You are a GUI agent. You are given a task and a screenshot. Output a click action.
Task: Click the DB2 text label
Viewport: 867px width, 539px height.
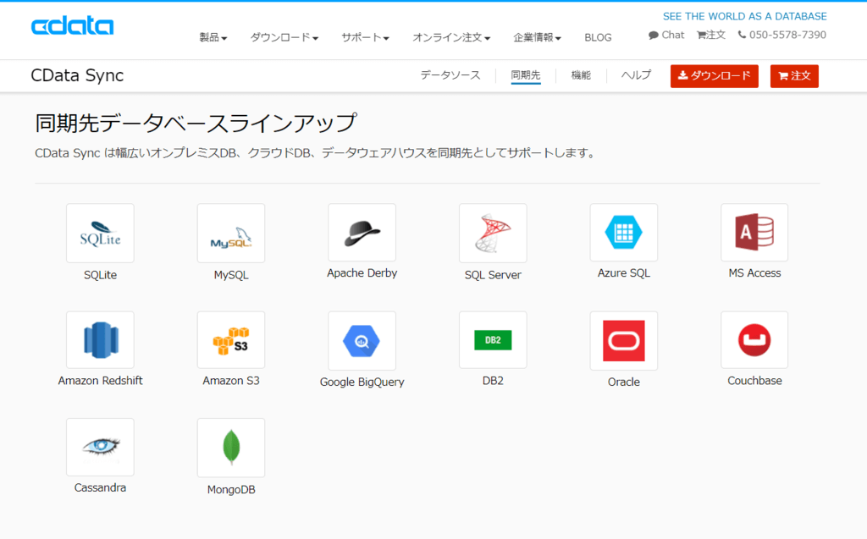[x=493, y=380]
